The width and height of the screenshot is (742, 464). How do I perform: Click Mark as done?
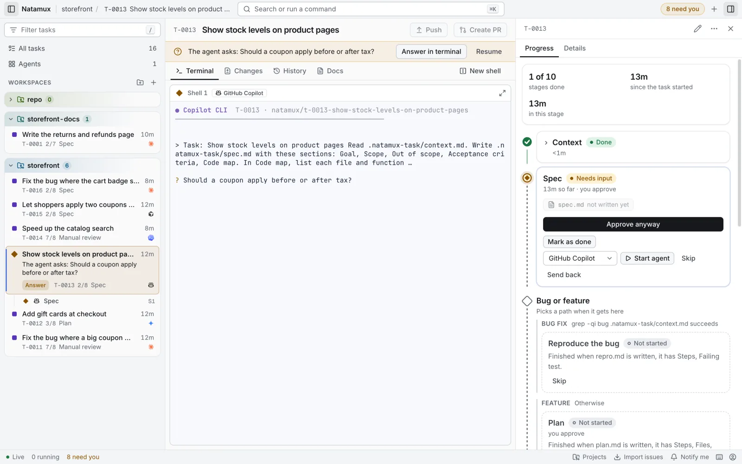569,242
